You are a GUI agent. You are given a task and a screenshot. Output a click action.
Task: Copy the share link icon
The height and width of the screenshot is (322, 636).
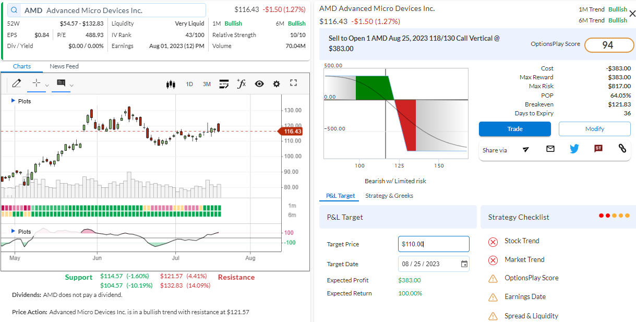tap(622, 149)
